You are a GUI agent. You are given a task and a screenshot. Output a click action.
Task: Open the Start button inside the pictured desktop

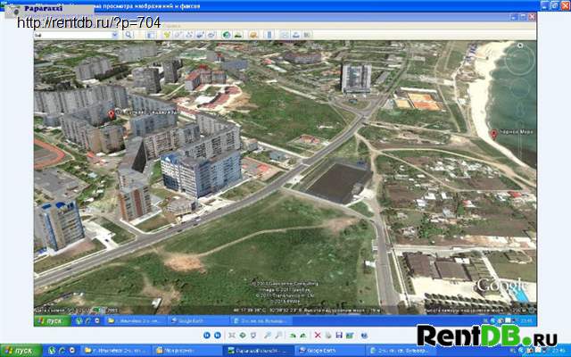54,321
